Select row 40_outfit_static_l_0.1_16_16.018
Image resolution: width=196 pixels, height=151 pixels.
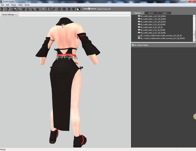click(153, 24)
